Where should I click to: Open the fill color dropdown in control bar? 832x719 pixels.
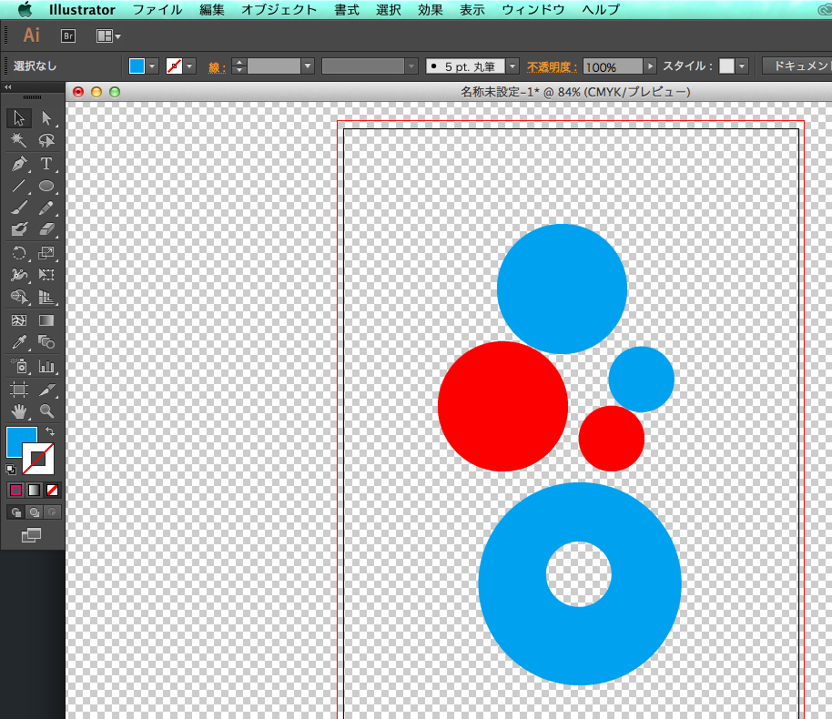(x=152, y=66)
